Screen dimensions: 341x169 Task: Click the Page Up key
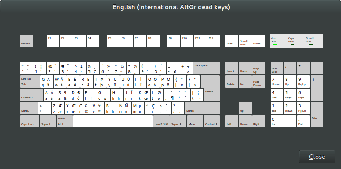pos(259,68)
